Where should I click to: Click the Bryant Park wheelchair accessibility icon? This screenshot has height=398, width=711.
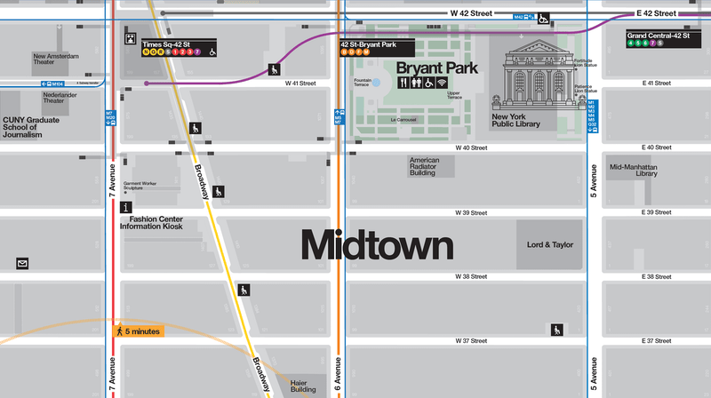429,83
